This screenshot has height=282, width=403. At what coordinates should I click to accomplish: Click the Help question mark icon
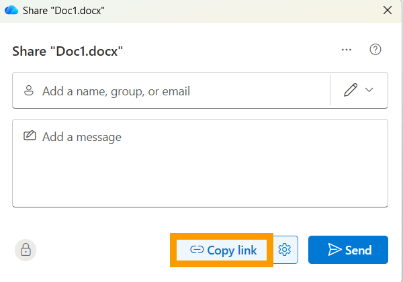tap(376, 50)
